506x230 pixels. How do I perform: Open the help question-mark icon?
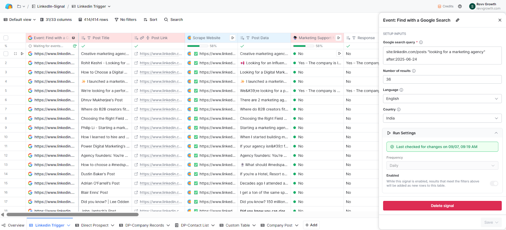coord(460,6)
